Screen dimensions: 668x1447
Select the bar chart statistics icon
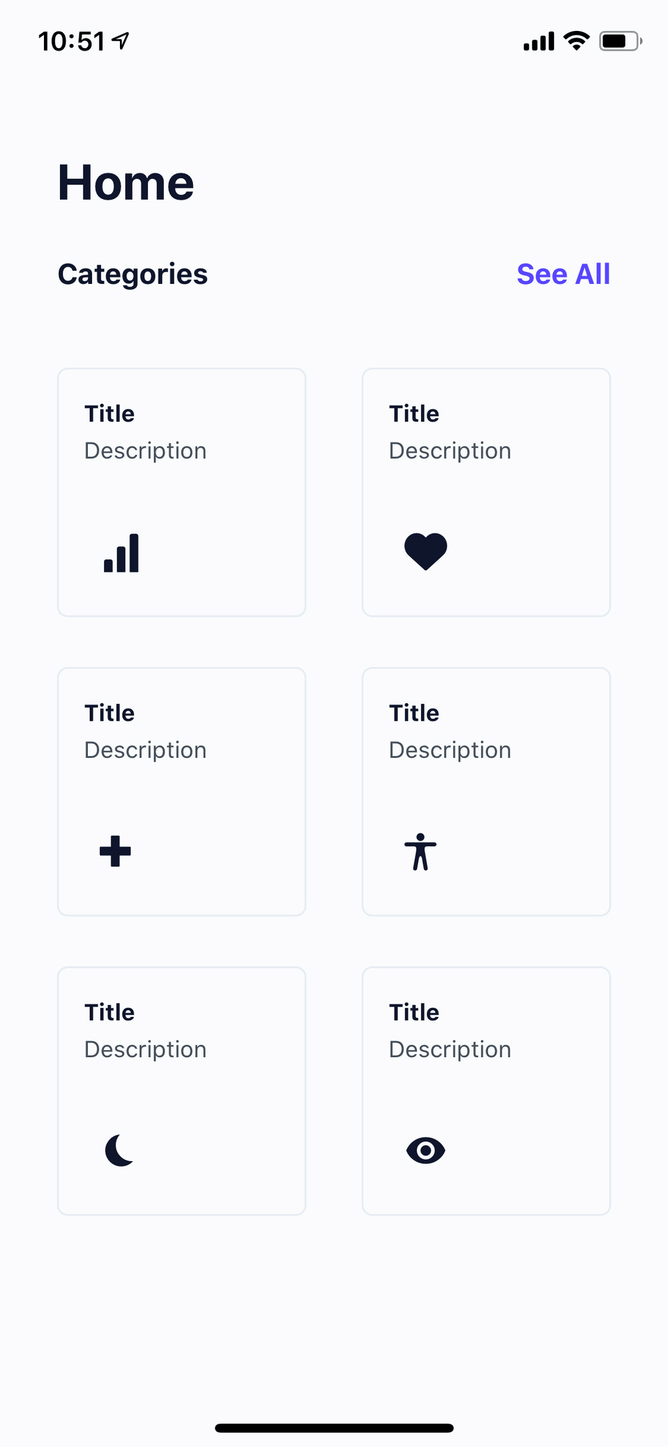point(121,554)
